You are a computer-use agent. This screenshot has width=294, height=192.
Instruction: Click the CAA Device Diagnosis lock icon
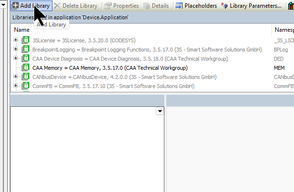click(26, 58)
